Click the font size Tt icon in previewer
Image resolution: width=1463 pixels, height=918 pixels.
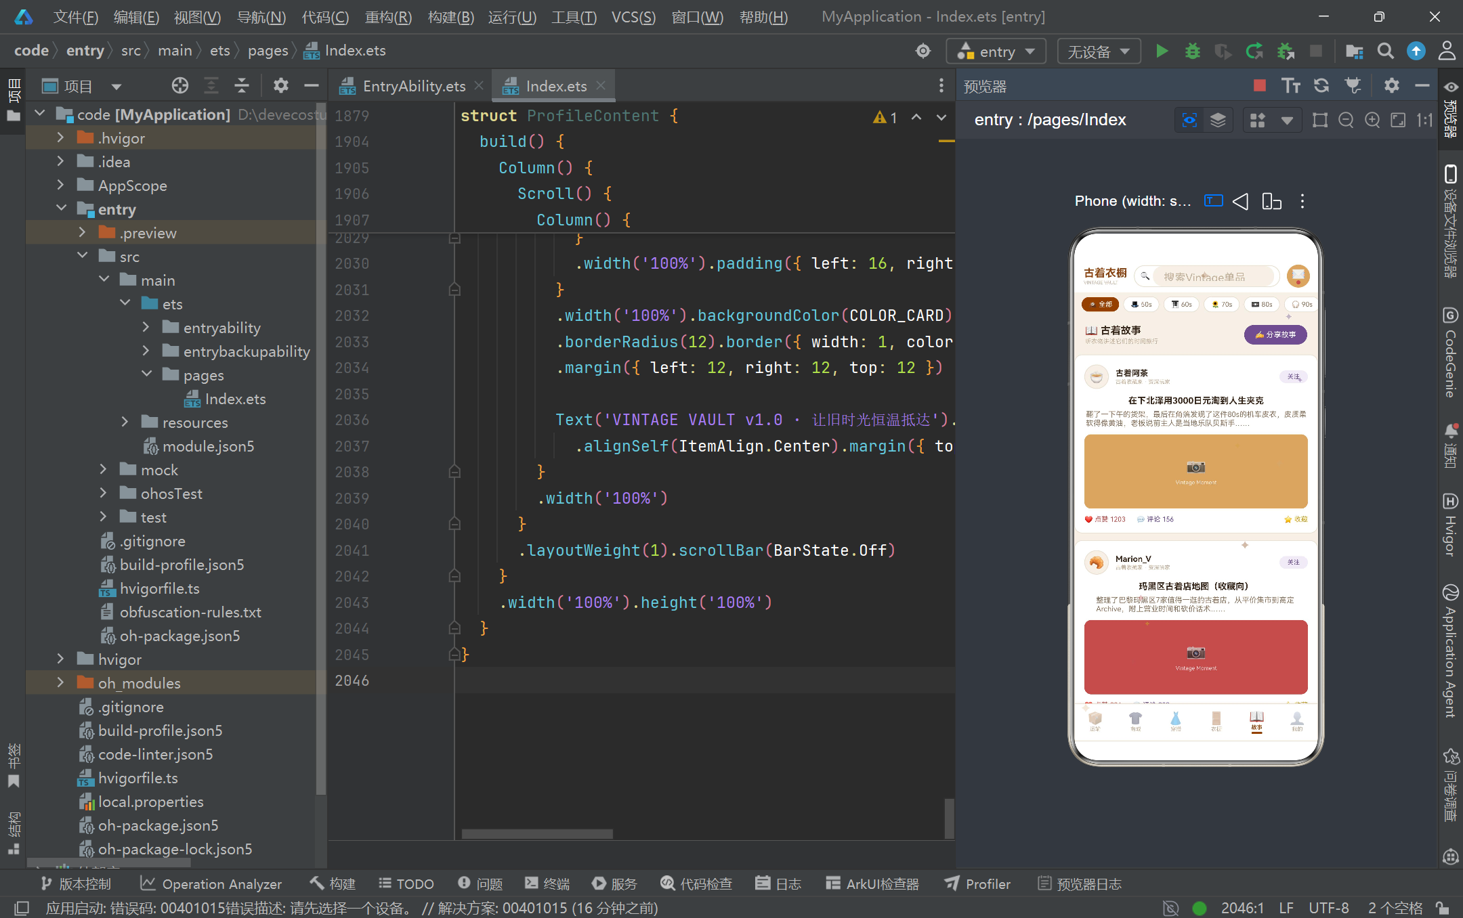[x=1291, y=85]
